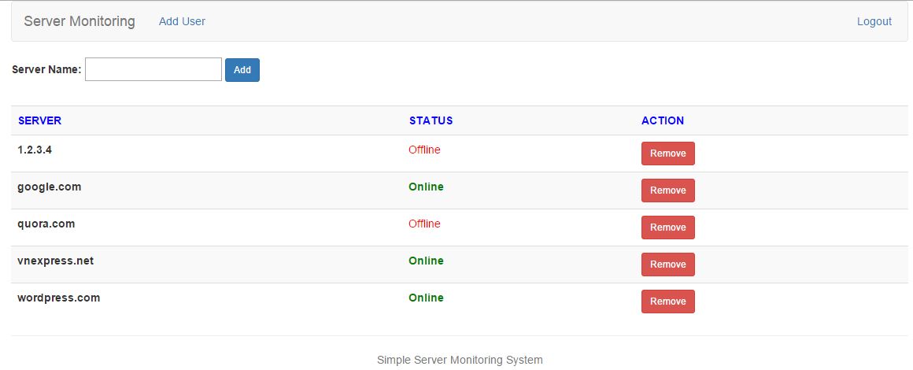Screen dimensions: 913x370
Task: Click the Server Monitoring brand link
Action: (79, 21)
